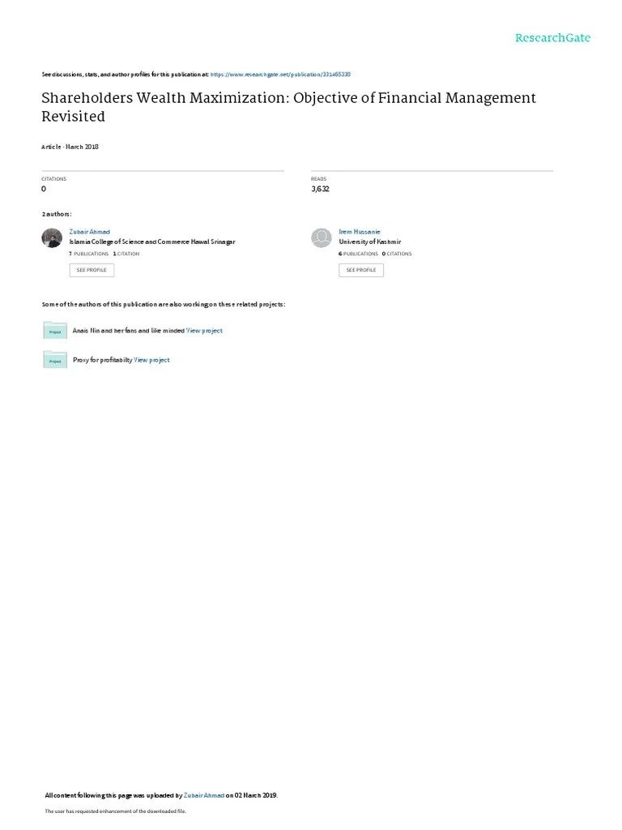Click the Anais Nin project folder icon

[x=54, y=331]
